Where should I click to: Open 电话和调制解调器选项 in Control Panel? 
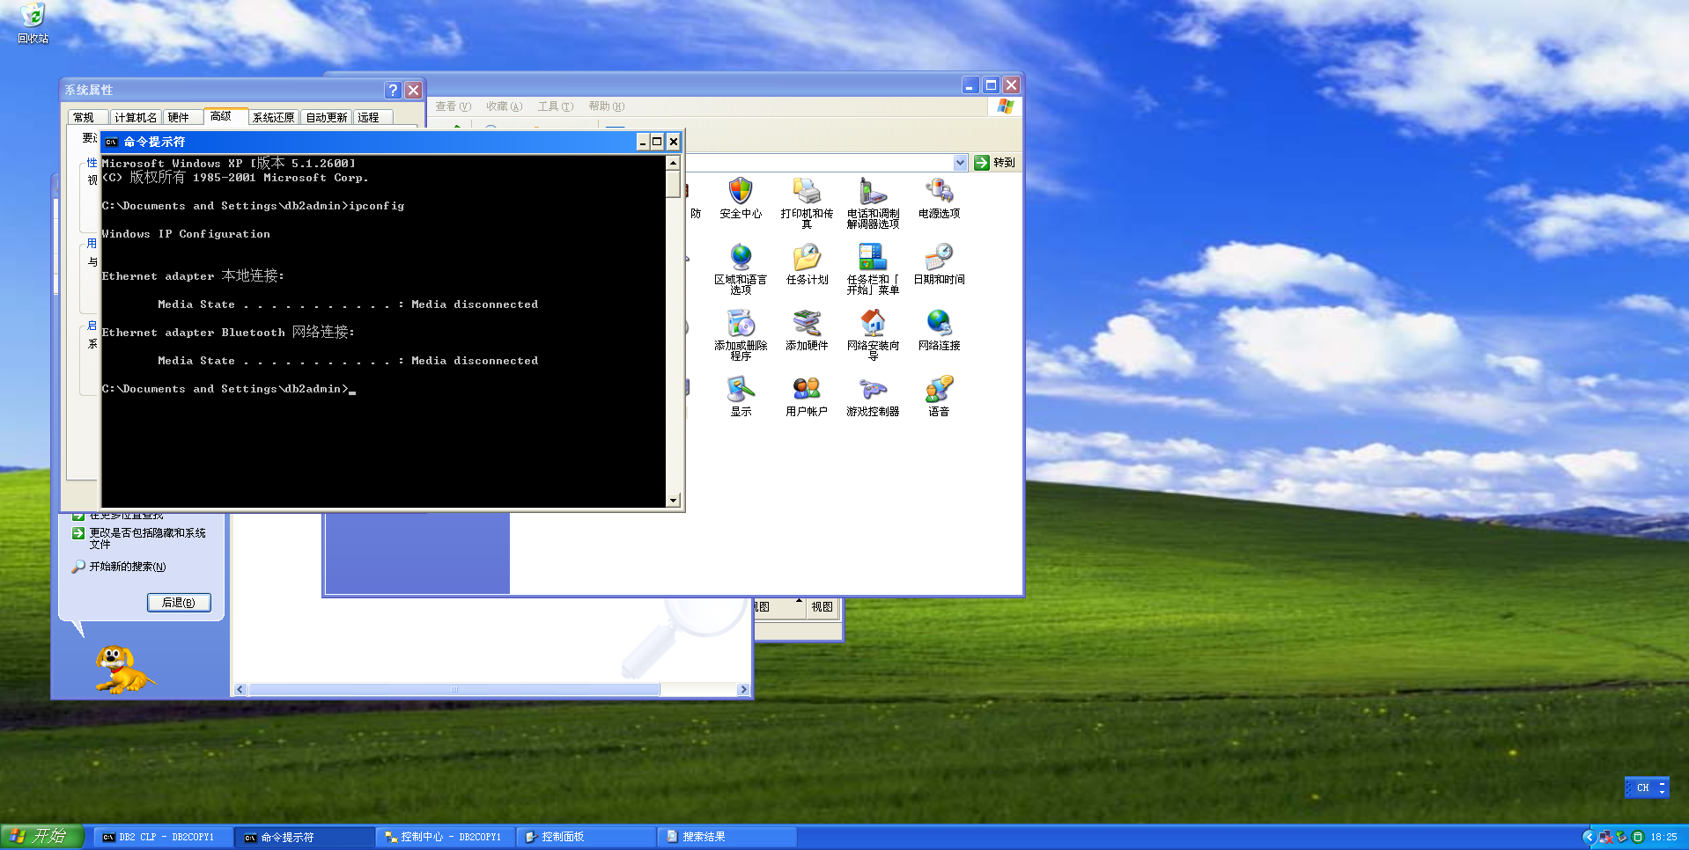pyautogui.click(x=873, y=202)
